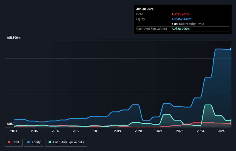Click the red Debt legend dot
Screen dimensions: 236x151
[x=9, y=142]
